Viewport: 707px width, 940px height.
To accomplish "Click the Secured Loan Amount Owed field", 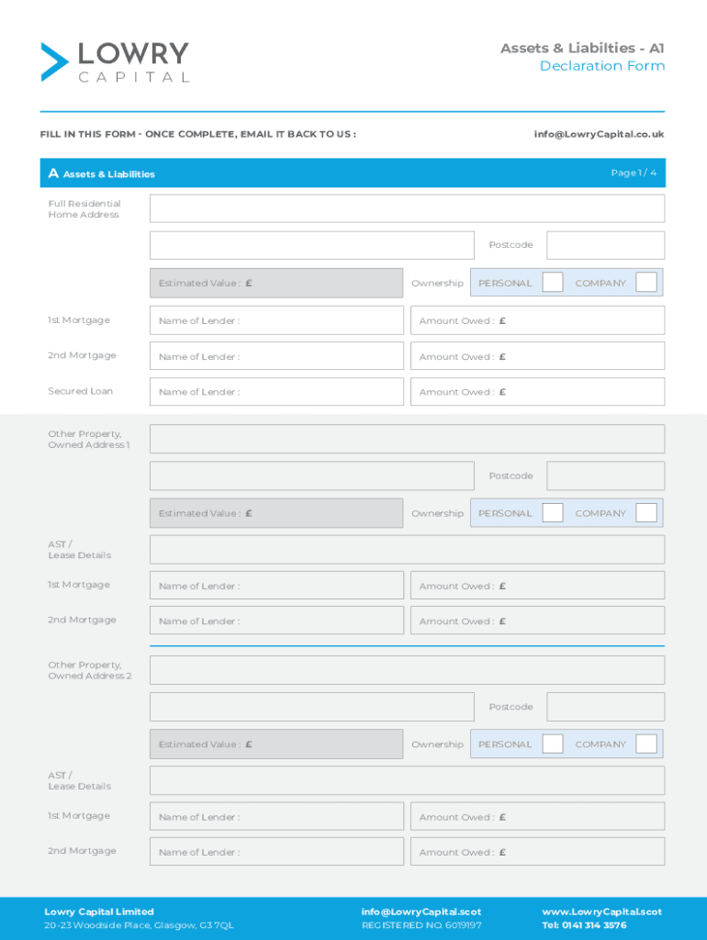I will pyautogui.click(x=537, y=392).
